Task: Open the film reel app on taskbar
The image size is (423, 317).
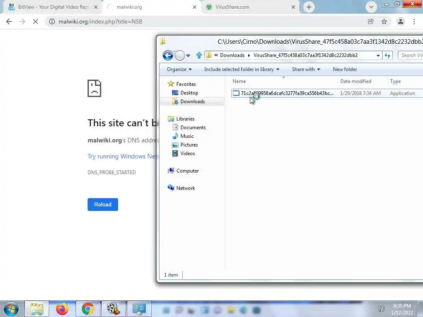Action: (113, 309)
